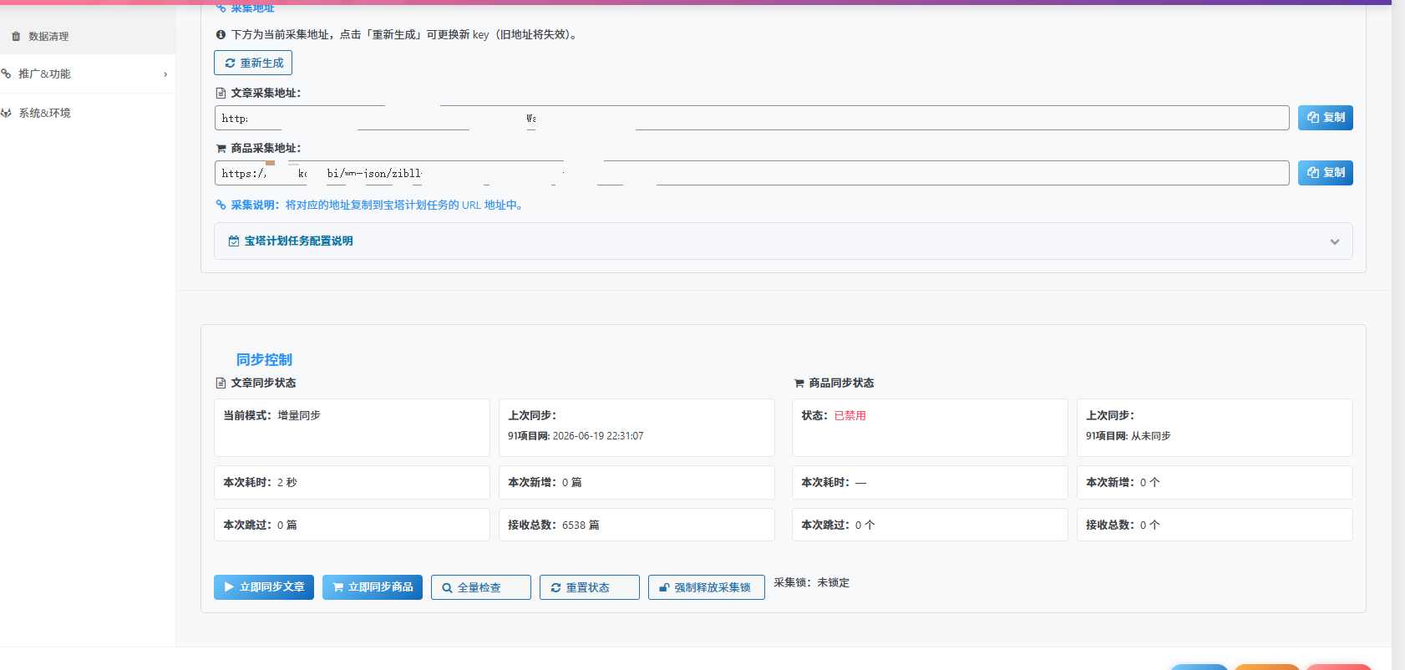Click the 本次新增: 0 个 cell
This screenshot has width=1405, height=670.
(x=1215, y=482)
